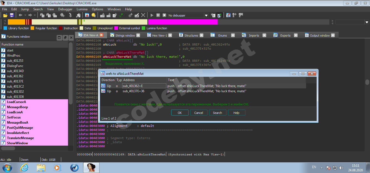Open the navigation band right dropdown
This screenshot has width=370, height=173.
click(x=367, y=22)
